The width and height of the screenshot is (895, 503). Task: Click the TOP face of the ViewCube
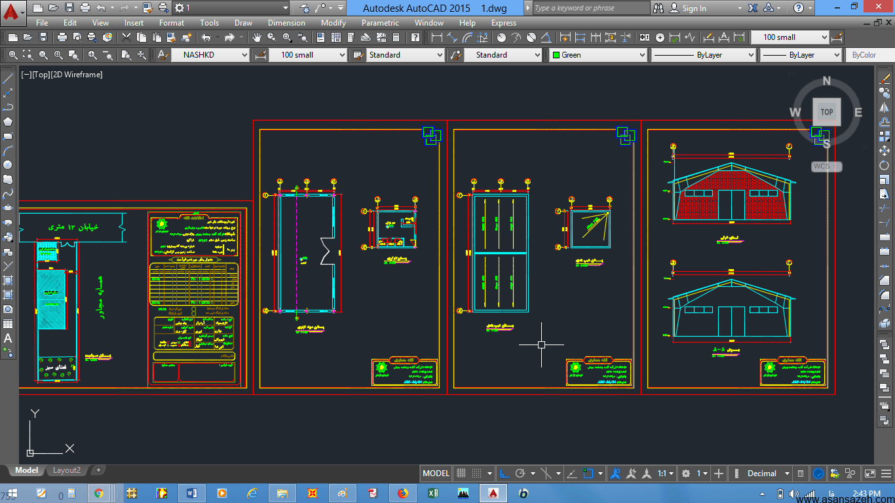[827, 112]
